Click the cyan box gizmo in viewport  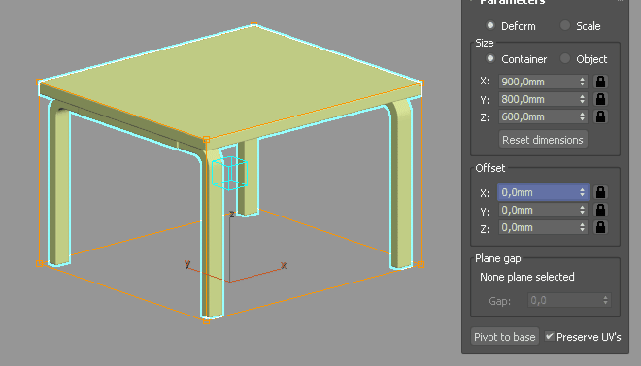(229, 173)
